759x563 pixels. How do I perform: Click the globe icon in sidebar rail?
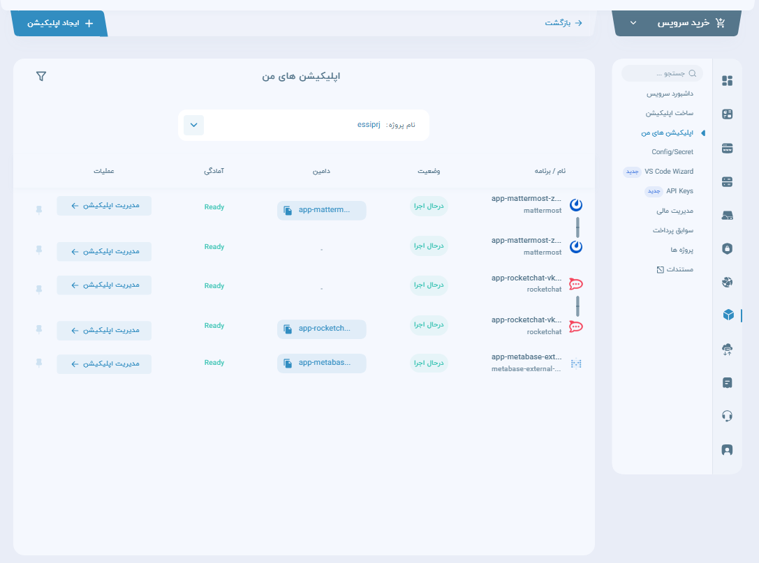(727, 282)
